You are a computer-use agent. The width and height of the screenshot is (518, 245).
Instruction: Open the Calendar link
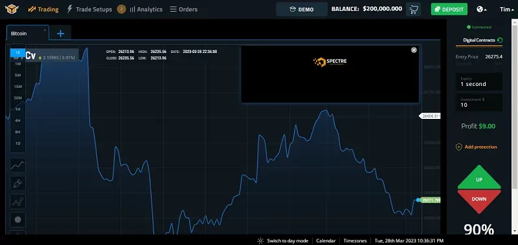coord(326,240)
